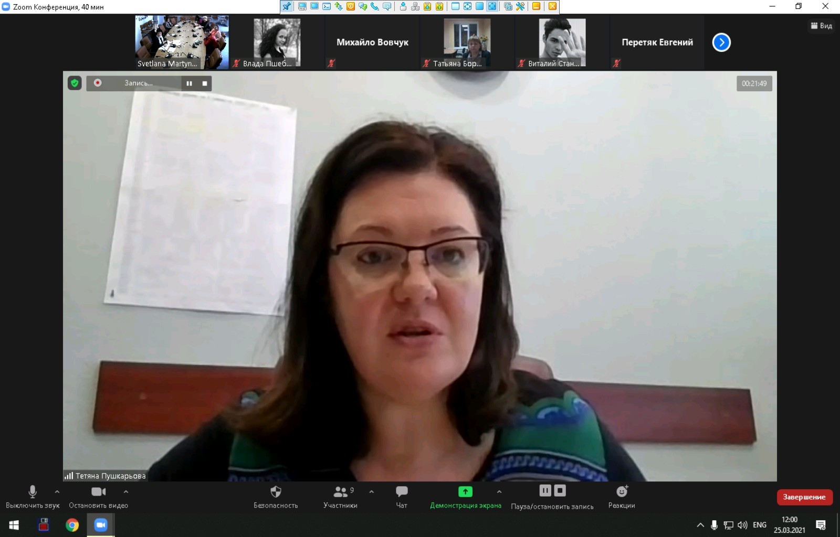Click the blue down-arrow onto device icon
The image size is (840, 537).
tap(403, 6)
